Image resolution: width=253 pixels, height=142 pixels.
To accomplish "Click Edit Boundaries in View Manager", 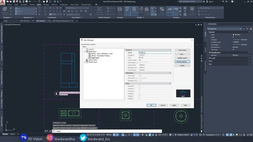I will (x=182, y=62).
